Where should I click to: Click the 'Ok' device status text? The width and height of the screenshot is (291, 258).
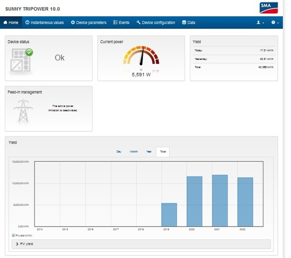[x=59, y=58]
